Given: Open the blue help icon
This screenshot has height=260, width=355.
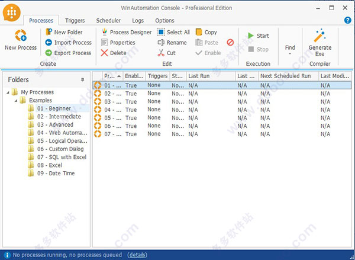Looking at the screenshot, I should pos(347,20).
